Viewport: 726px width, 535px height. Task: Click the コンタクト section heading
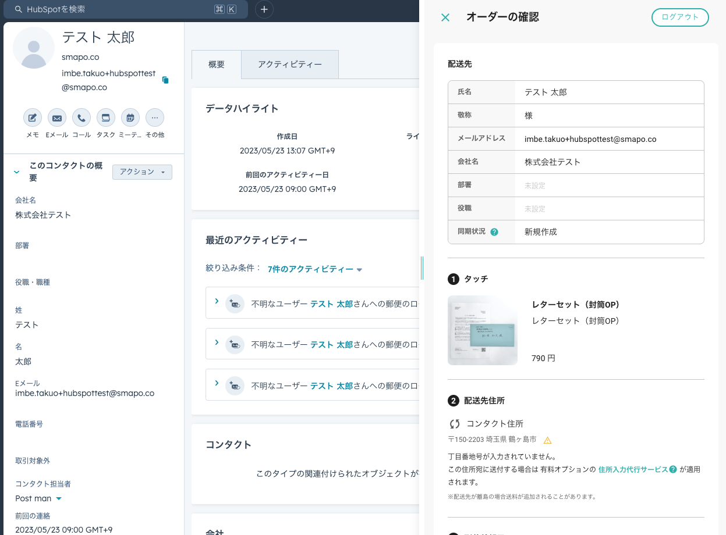[228, 445]
